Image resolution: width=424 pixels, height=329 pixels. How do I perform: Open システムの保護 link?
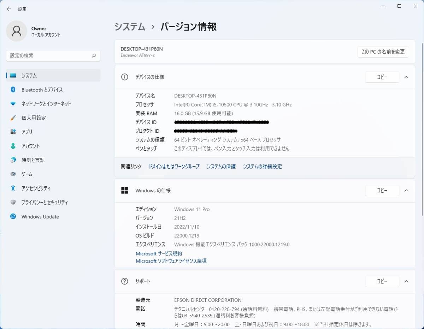tap(221, 167)
